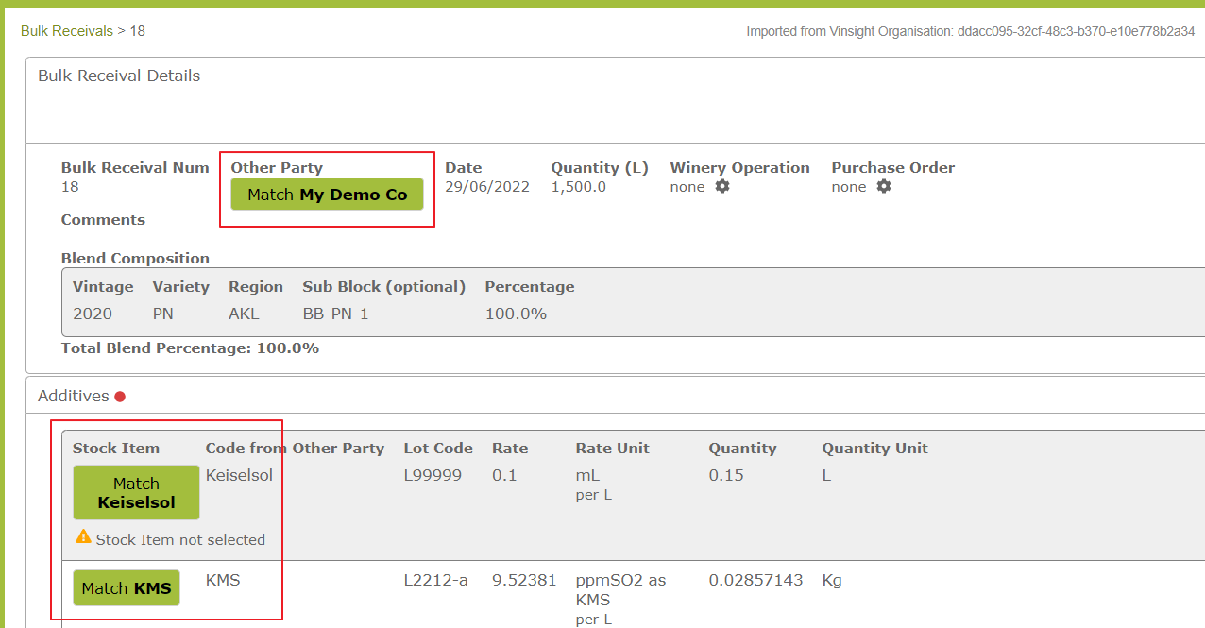Open the Winery Operation settings via its gear
This screenshot has width=1205, height=628.
coord(721,187)
